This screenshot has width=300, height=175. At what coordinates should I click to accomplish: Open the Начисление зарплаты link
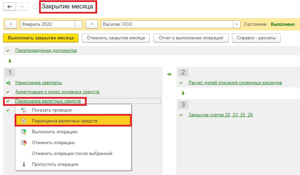pos(39,82)
